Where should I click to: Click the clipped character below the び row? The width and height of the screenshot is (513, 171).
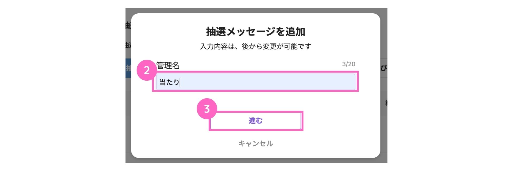pyautogui.click(x=386, y=103)
